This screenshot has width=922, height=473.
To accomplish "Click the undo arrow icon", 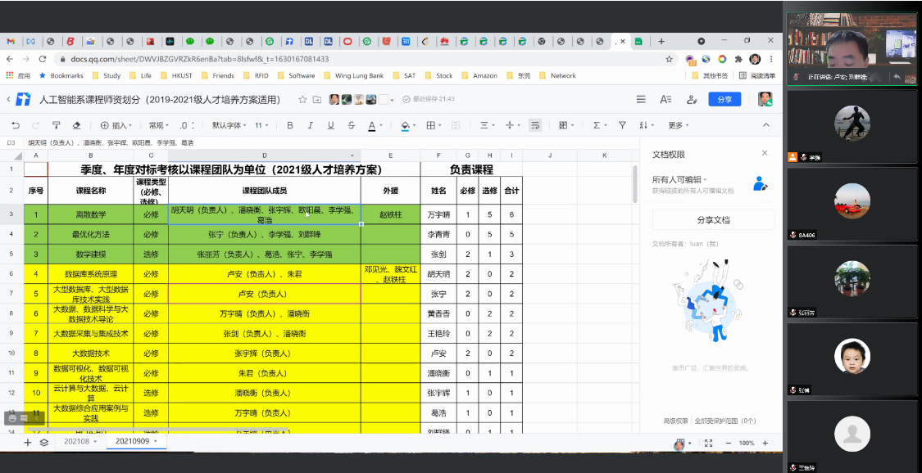I will click(15, 125).
